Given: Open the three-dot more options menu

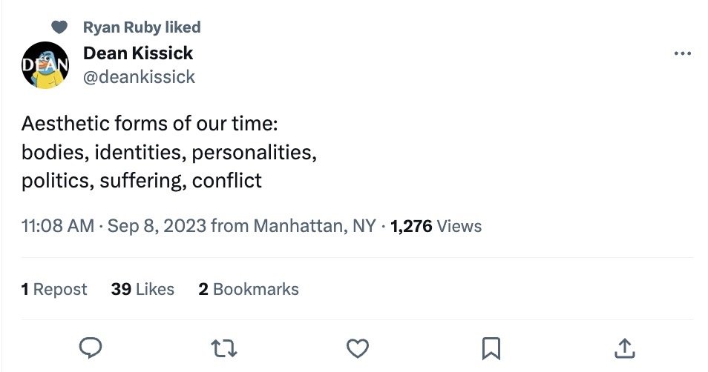Looking at the screenshot, I should coord(681,54).
